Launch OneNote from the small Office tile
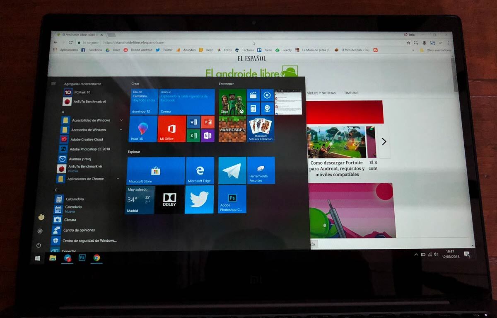This screenshot has height=318, width=497. (207, 136)
